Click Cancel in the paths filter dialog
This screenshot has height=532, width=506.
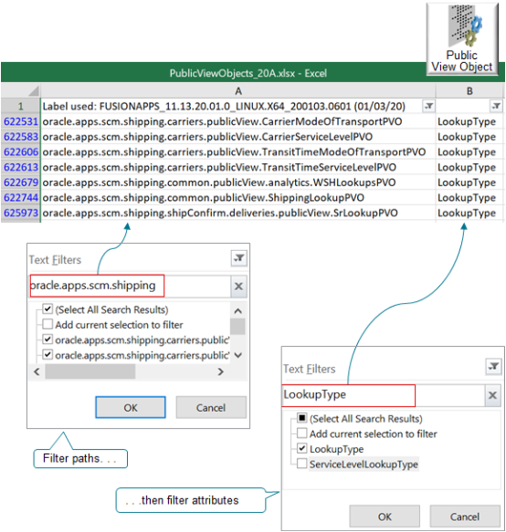[211, 408]
